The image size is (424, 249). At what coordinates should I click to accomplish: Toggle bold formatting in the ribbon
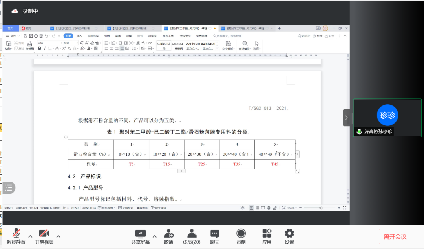(x=40, y=49)
